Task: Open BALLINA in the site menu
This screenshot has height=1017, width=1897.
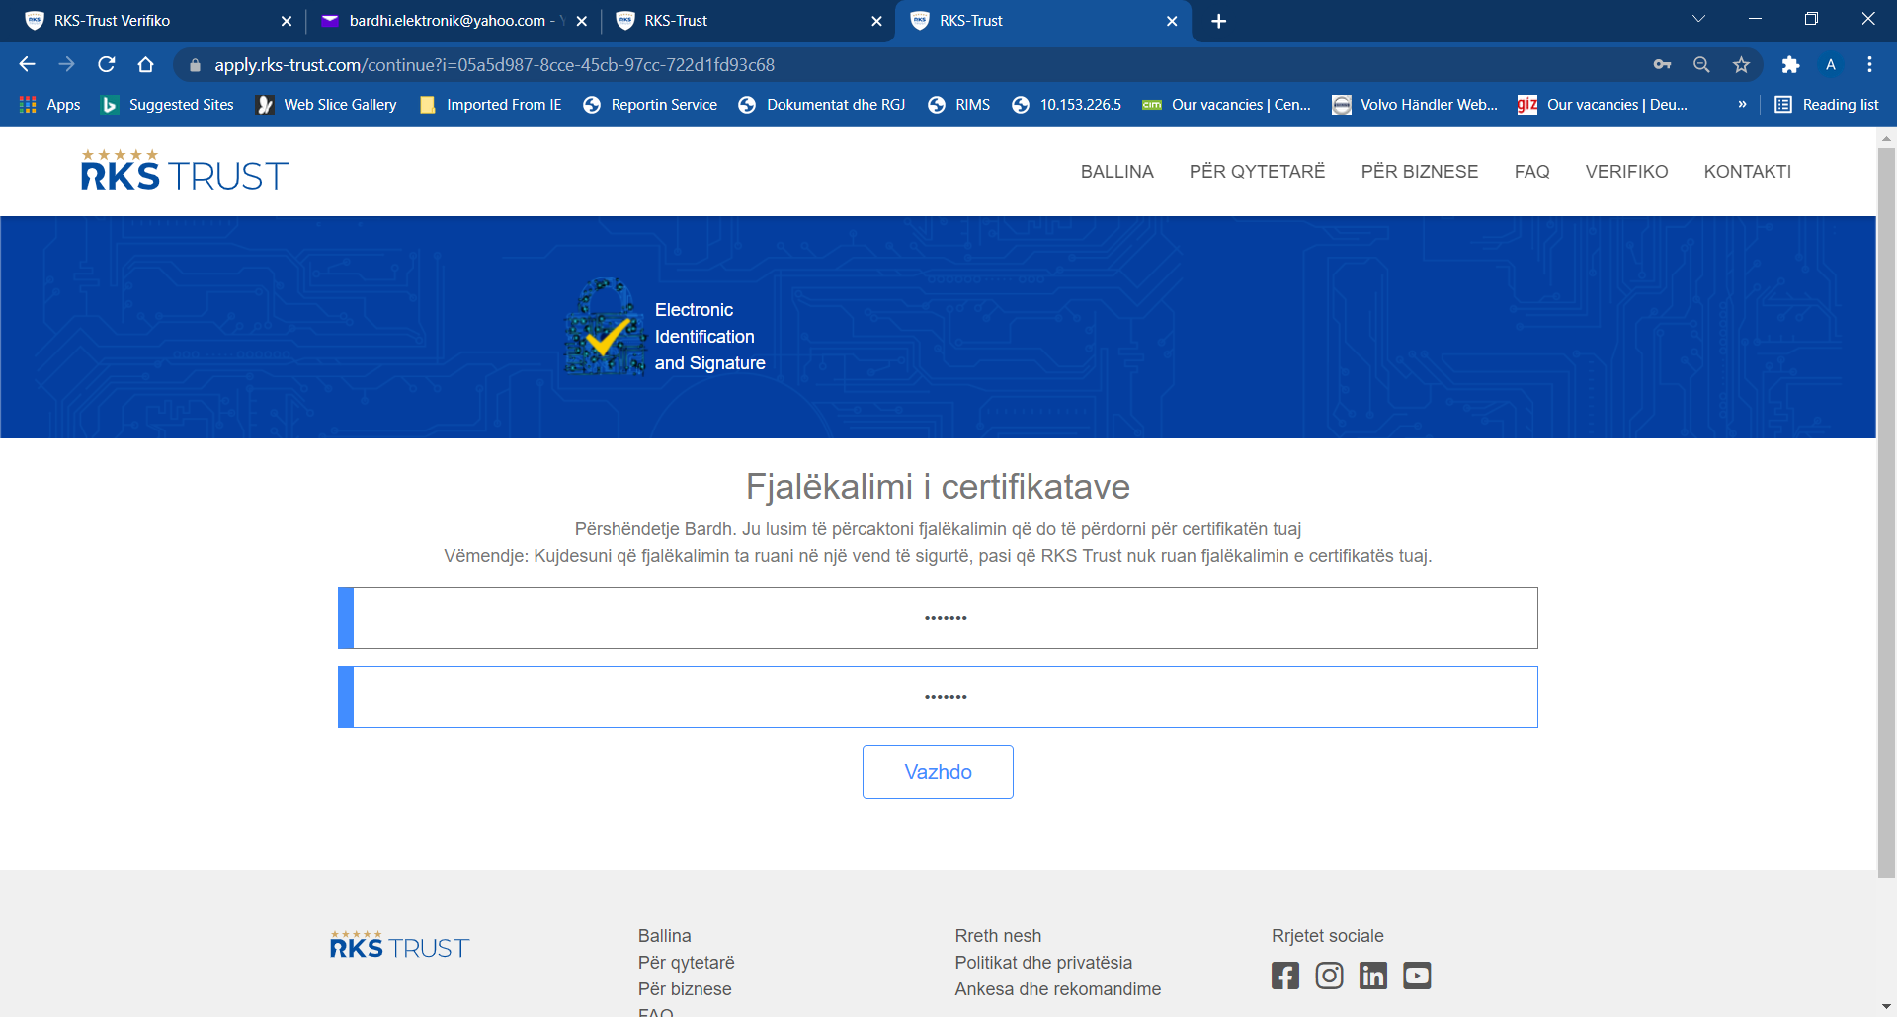Action: [x=1116, y=172]
